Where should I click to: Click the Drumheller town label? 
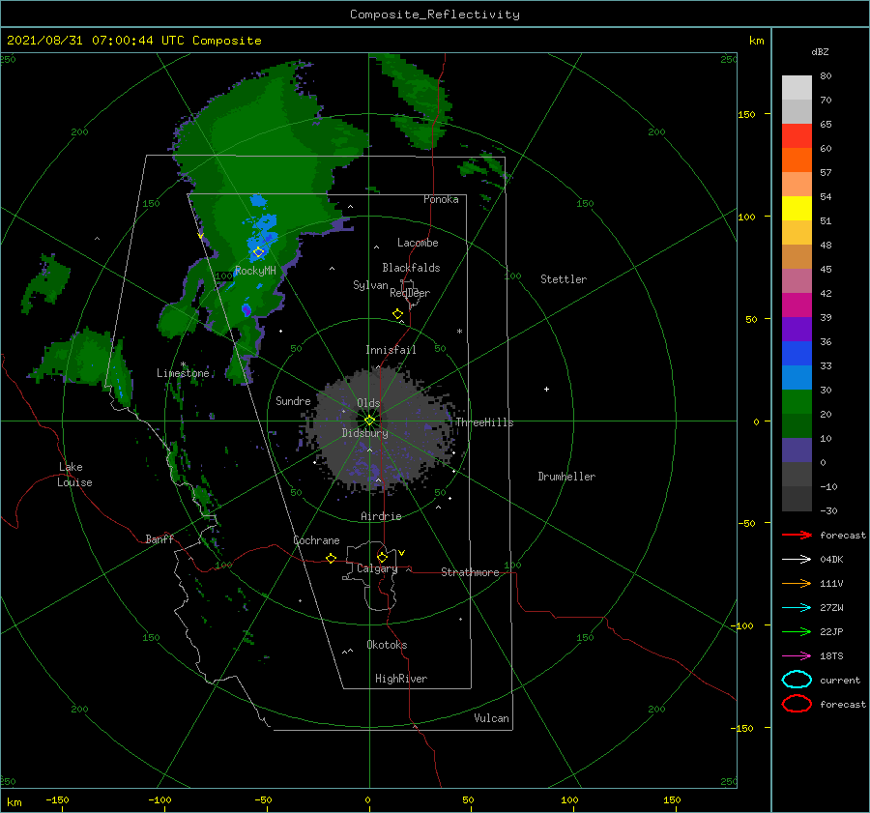[x=566, y=477]
